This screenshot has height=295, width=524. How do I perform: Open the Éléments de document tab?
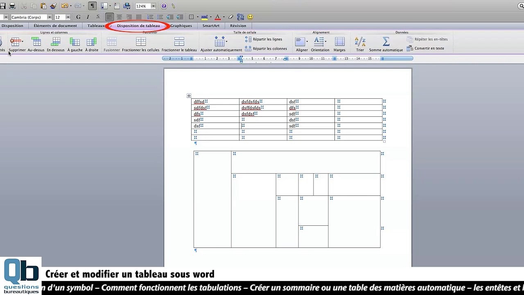[55, 26]
